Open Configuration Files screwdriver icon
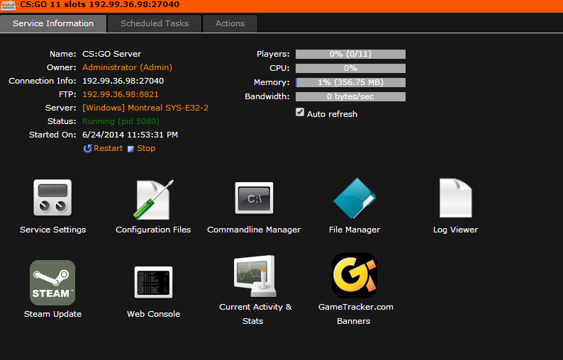The height and width of the screenshot is (360, 563). 153,199
